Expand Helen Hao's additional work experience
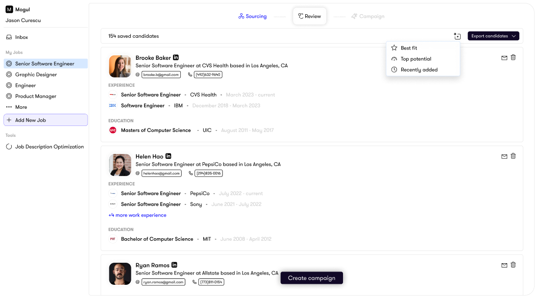 pos(138,216)
